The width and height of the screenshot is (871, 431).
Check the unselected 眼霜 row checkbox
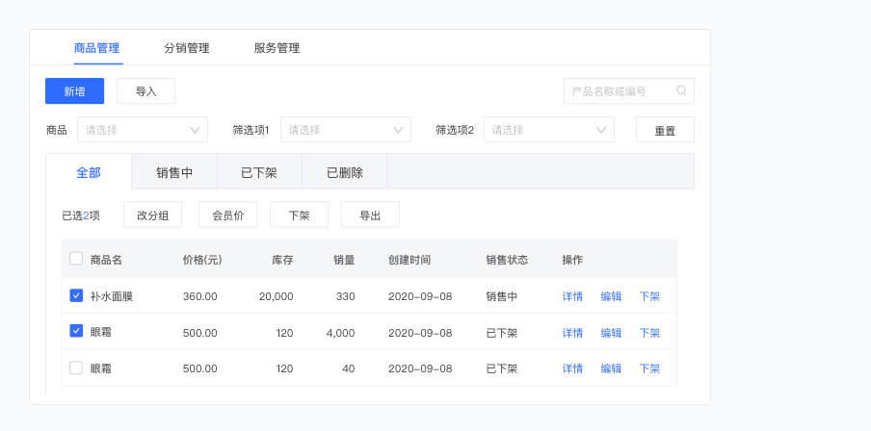[76, 368]
